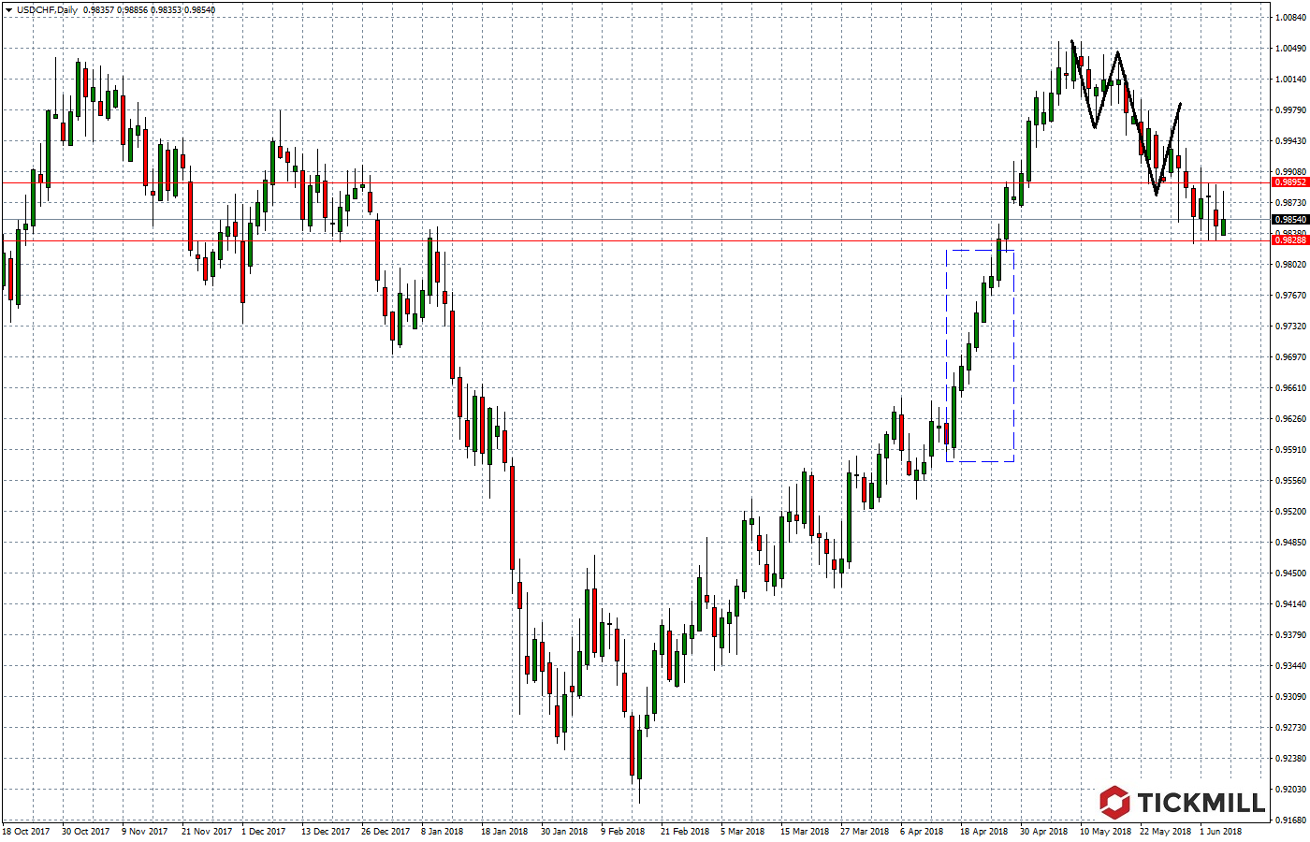Click the 9 Feb 2018 date label
The width and height of the screenshot is (1310, 842).
(623, 831)
